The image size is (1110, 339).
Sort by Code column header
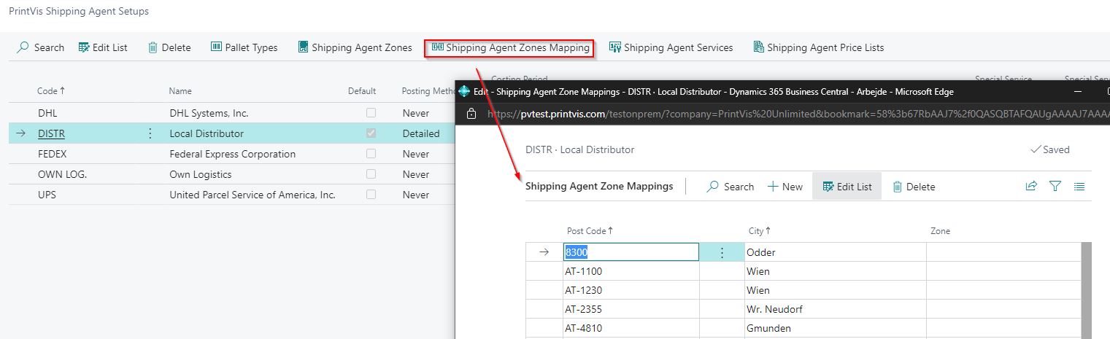(x=51, y=91)
